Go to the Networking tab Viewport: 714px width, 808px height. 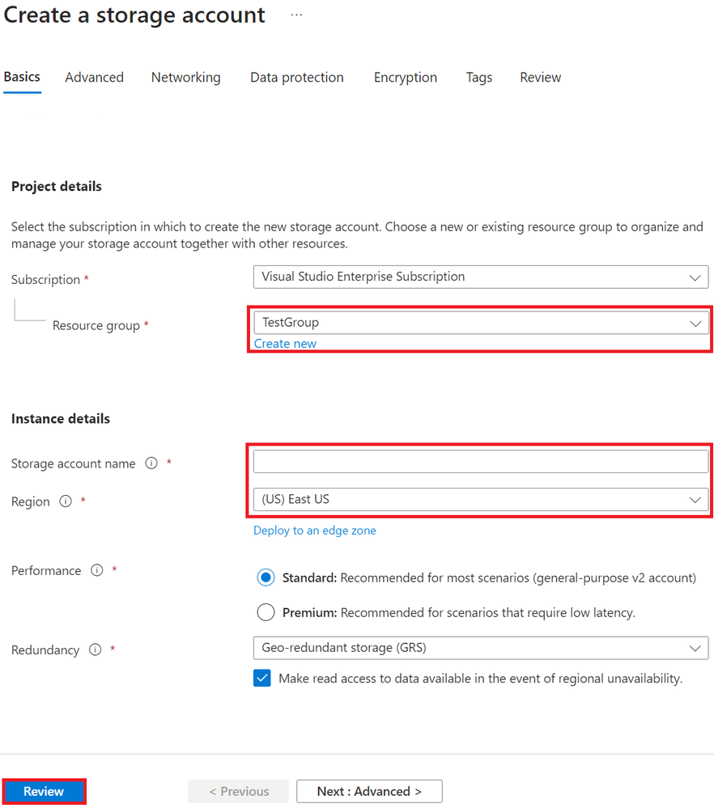click(185, 78)
